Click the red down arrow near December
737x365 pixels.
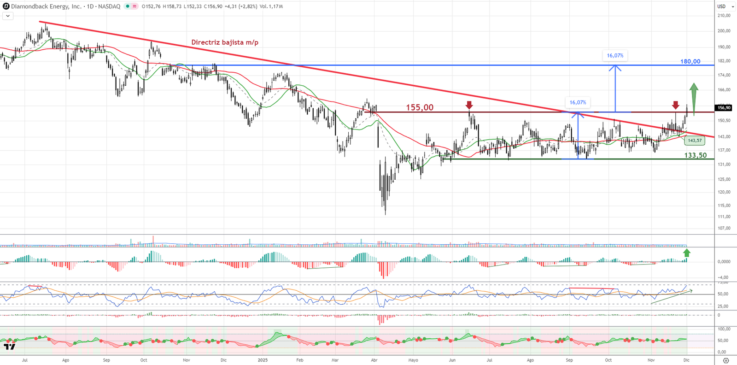(675, 105)
